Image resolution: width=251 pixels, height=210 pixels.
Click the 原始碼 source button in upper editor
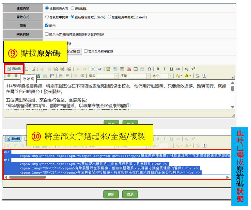14,69
